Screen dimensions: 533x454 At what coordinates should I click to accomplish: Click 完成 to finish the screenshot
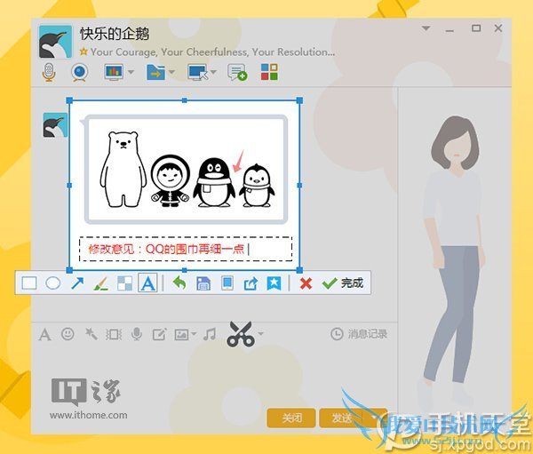(343, 283)
